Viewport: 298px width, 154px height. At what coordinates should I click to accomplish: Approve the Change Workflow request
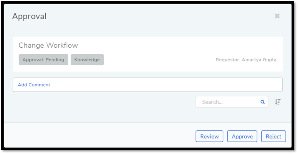click(242, 136)
